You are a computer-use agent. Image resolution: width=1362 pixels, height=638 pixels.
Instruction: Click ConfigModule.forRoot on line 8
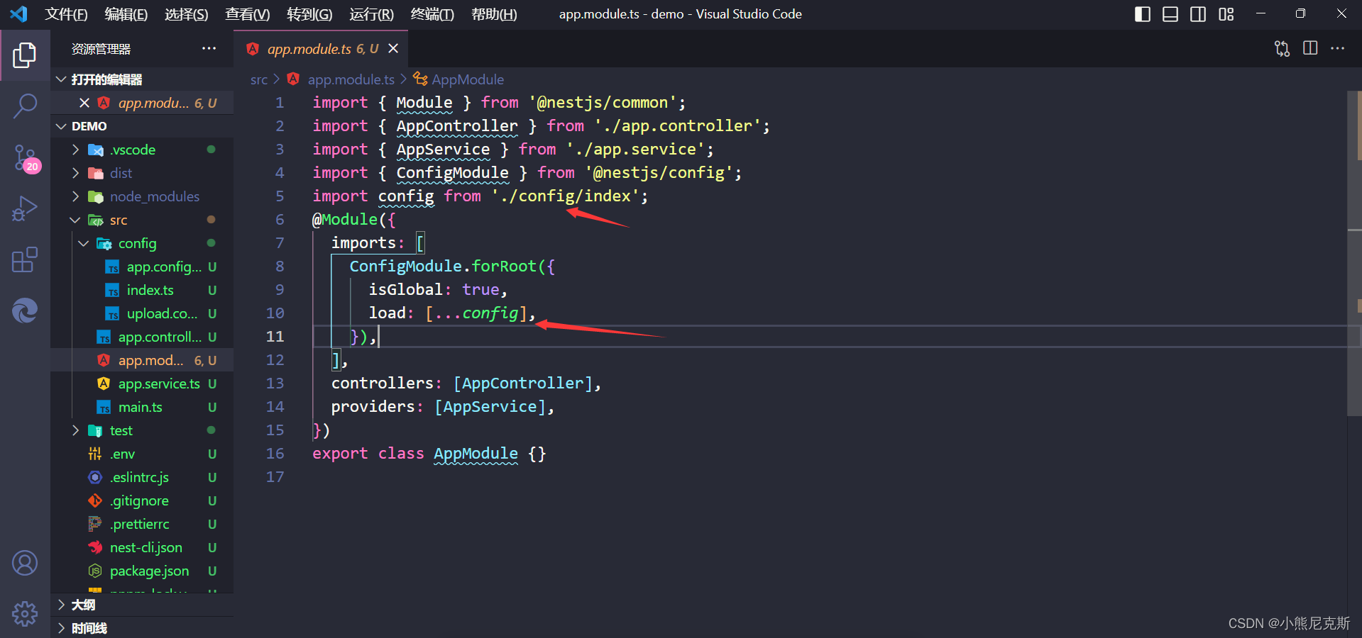443,267
